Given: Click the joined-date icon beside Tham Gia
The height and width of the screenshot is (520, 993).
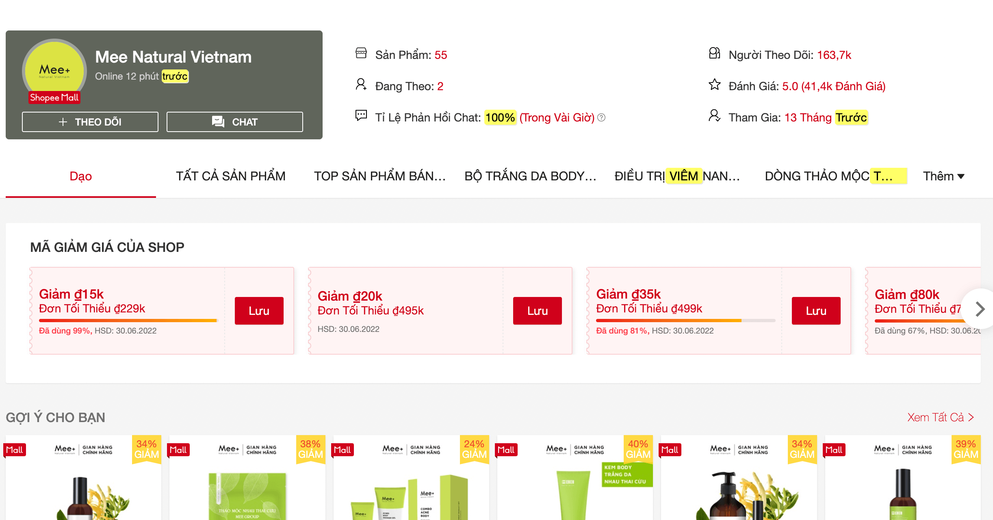Looking at the screenshot, I should [x=714, y=116].
